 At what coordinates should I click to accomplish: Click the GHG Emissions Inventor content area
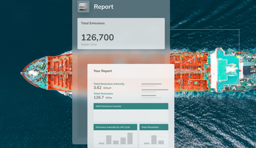pyautogui.click(x=131, y=115)
